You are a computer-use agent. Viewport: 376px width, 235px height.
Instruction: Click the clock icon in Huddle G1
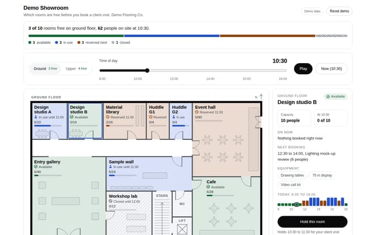(x=150, y=117)
